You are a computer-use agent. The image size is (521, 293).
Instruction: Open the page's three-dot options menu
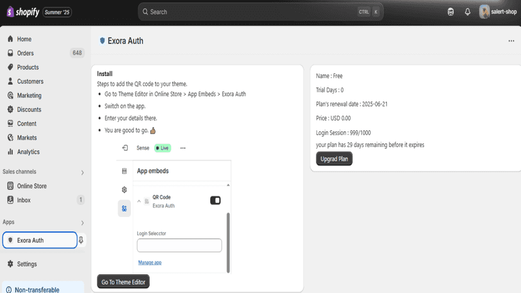[511, 41]
